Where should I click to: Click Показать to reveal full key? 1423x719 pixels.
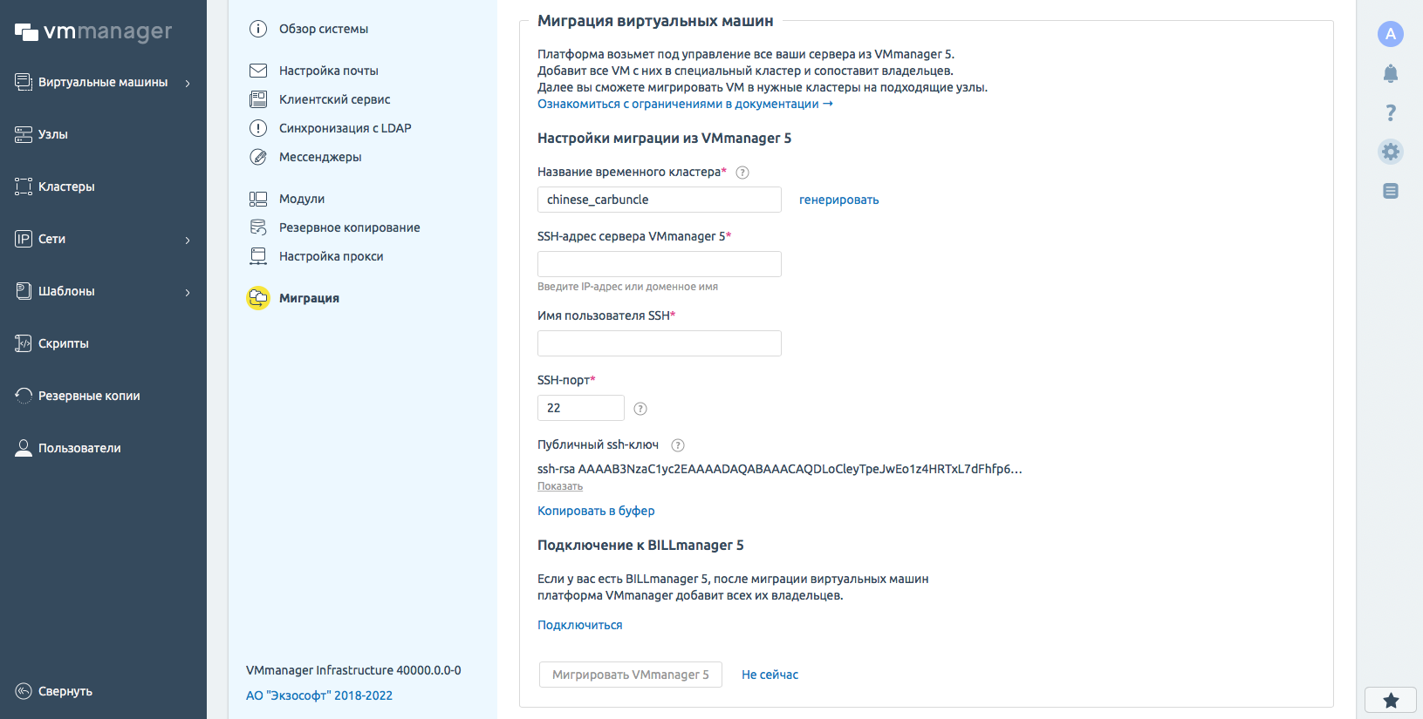coord(560,486)
